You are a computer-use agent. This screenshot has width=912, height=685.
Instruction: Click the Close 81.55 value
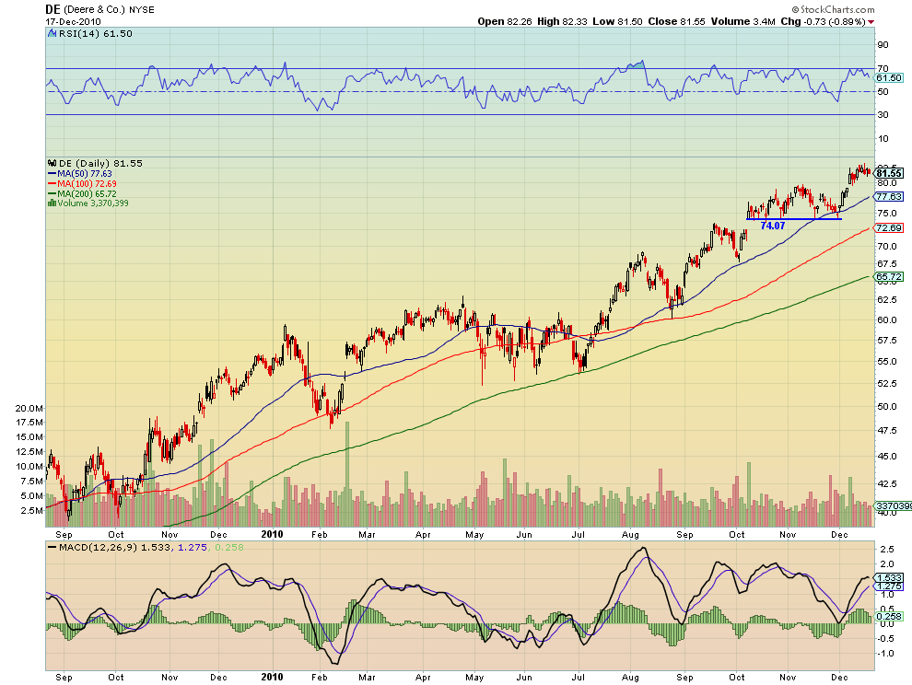pos(676,21)
